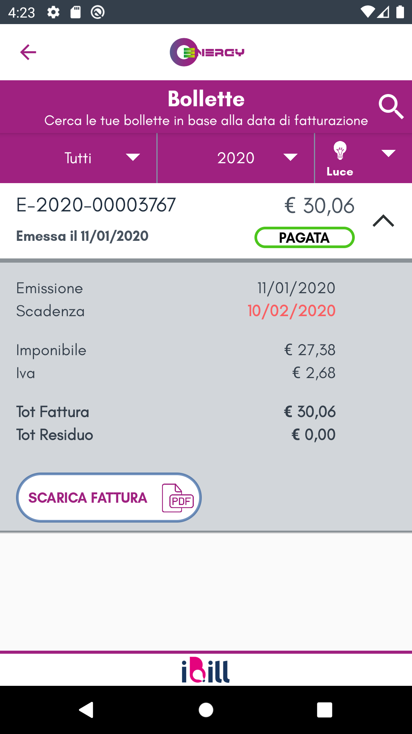The height and width of the screenshot is (734, 412).
Task: Select invoice number E-2020-00003767
Action: tap(96, 205)
